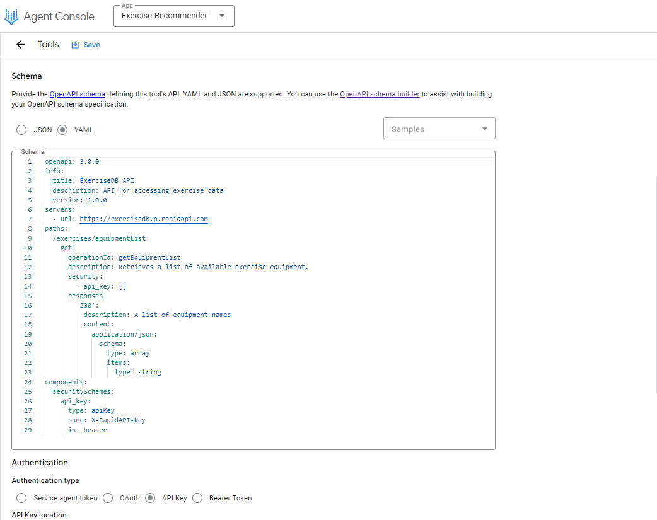Viewport: 657px width, 520px height.
Task: Click the 'type: array' line
Action: [x=128, y=353]
